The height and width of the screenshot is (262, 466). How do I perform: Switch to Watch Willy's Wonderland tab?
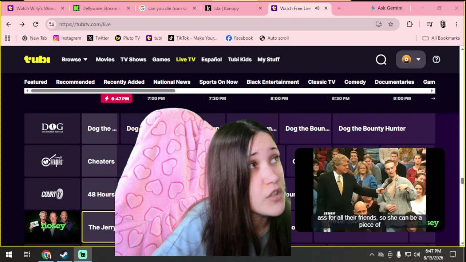pyautogui.click(x=36, y=8)
